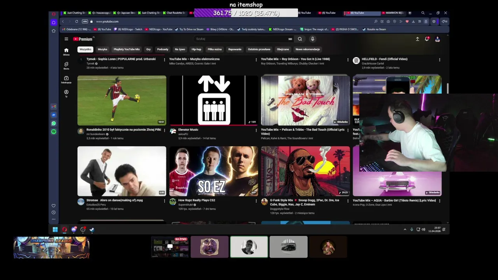Open the on-screen keyboard icon in search box
Screen dimensions: 498x280
290,39
